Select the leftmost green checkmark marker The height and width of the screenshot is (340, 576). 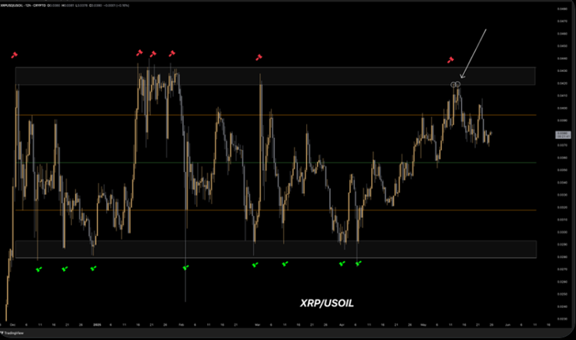39,269
